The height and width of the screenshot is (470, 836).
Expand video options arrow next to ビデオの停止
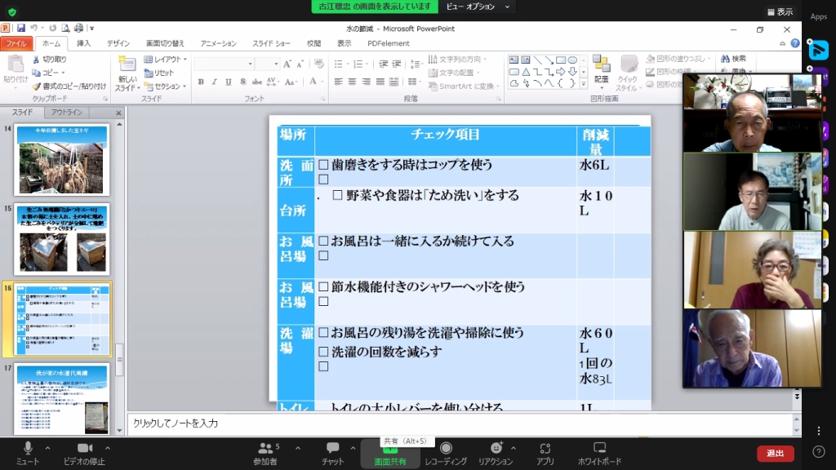coord(108,448)
